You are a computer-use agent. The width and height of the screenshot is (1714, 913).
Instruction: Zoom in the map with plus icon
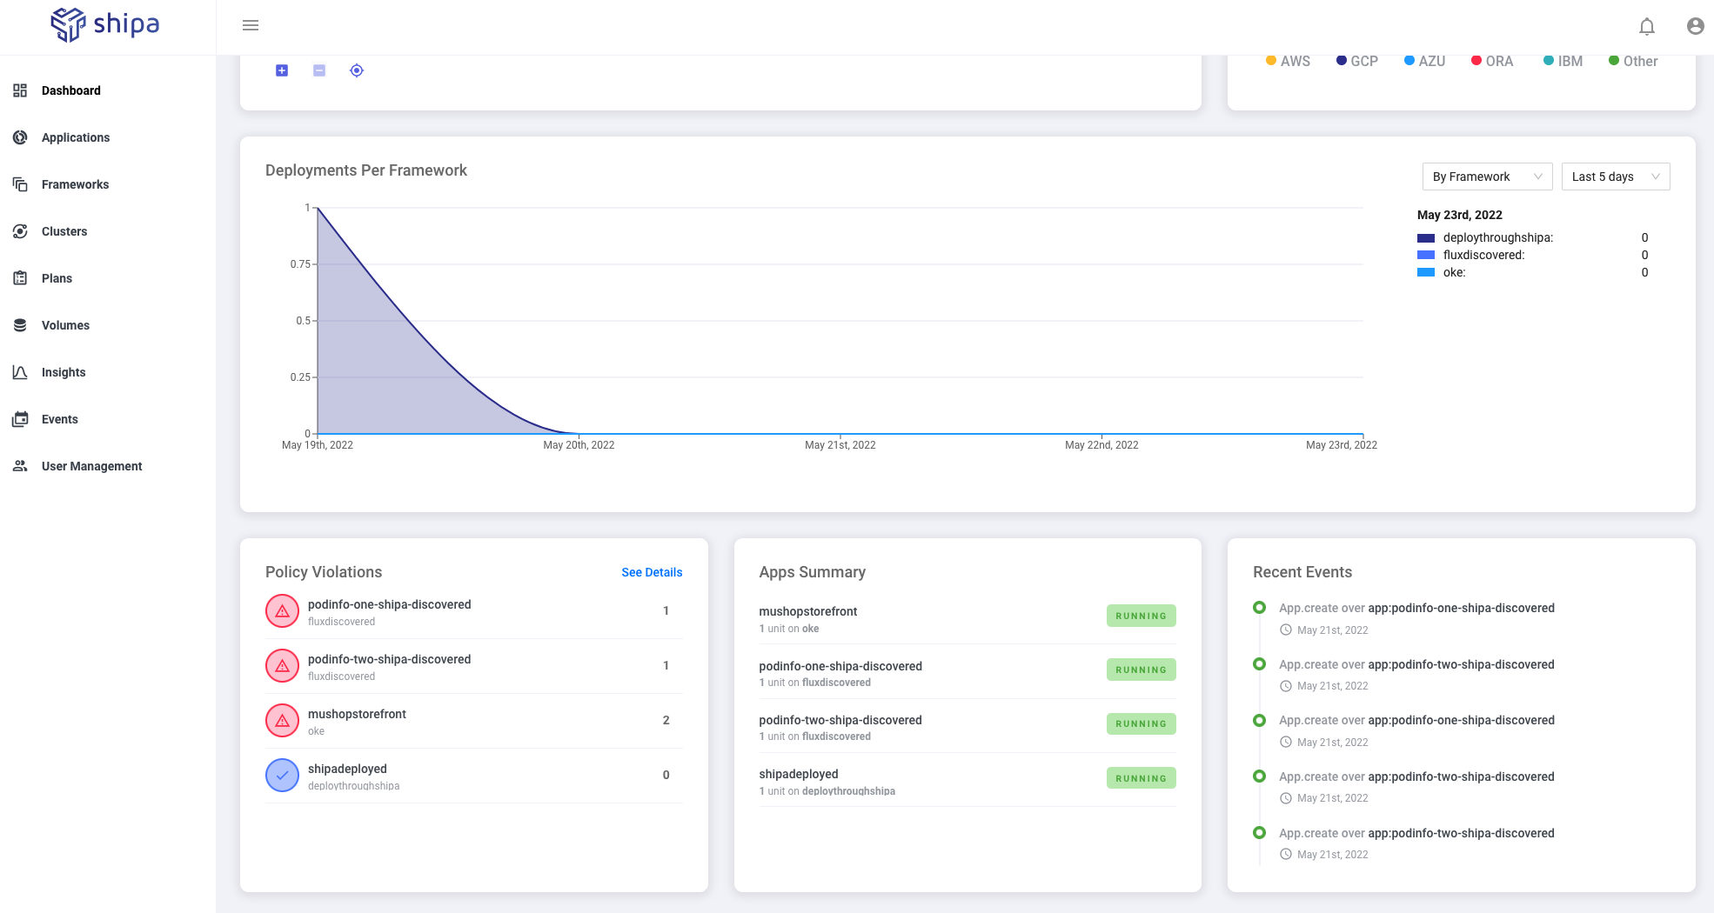pyautogui.click(x=282, y=70)
